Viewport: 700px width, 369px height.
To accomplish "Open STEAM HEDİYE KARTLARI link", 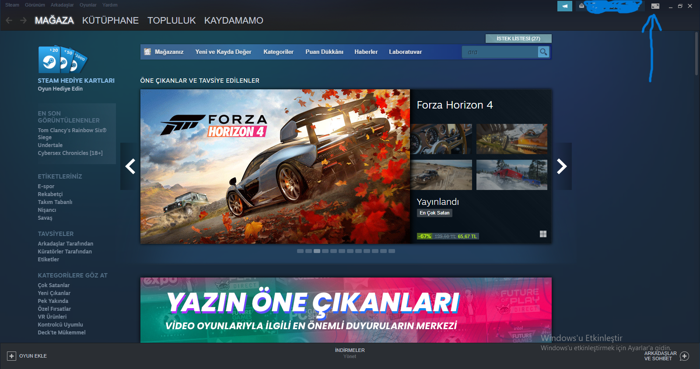I will tap(76, 81).
